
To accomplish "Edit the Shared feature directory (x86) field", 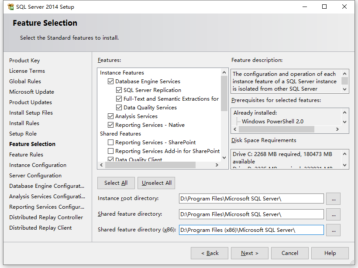I will (x=251, y=230).
